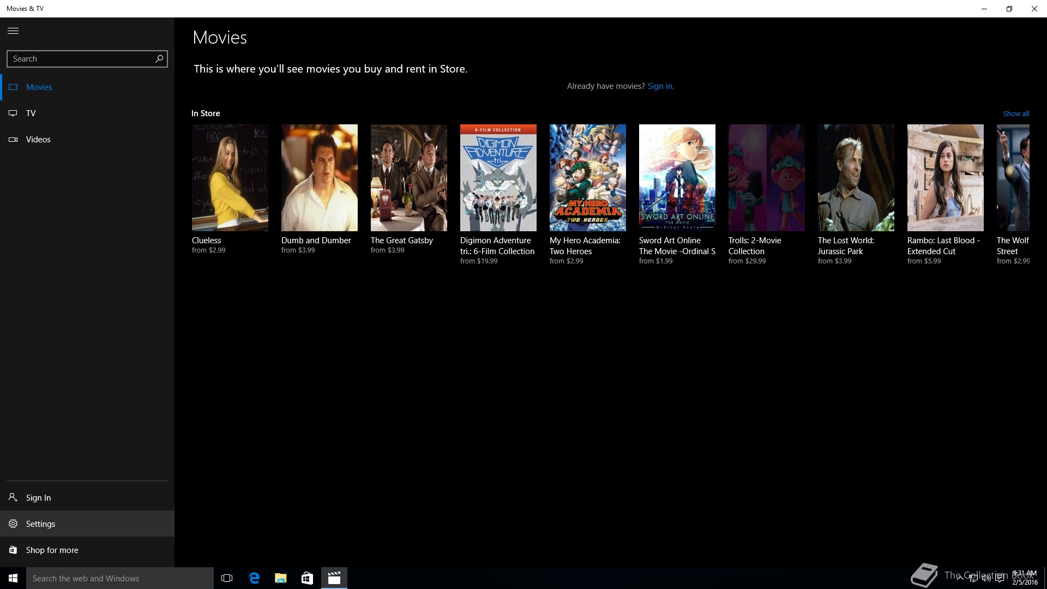
Task: Open Digimon Adventure tri. collection poster
Action: coord(498,178)
